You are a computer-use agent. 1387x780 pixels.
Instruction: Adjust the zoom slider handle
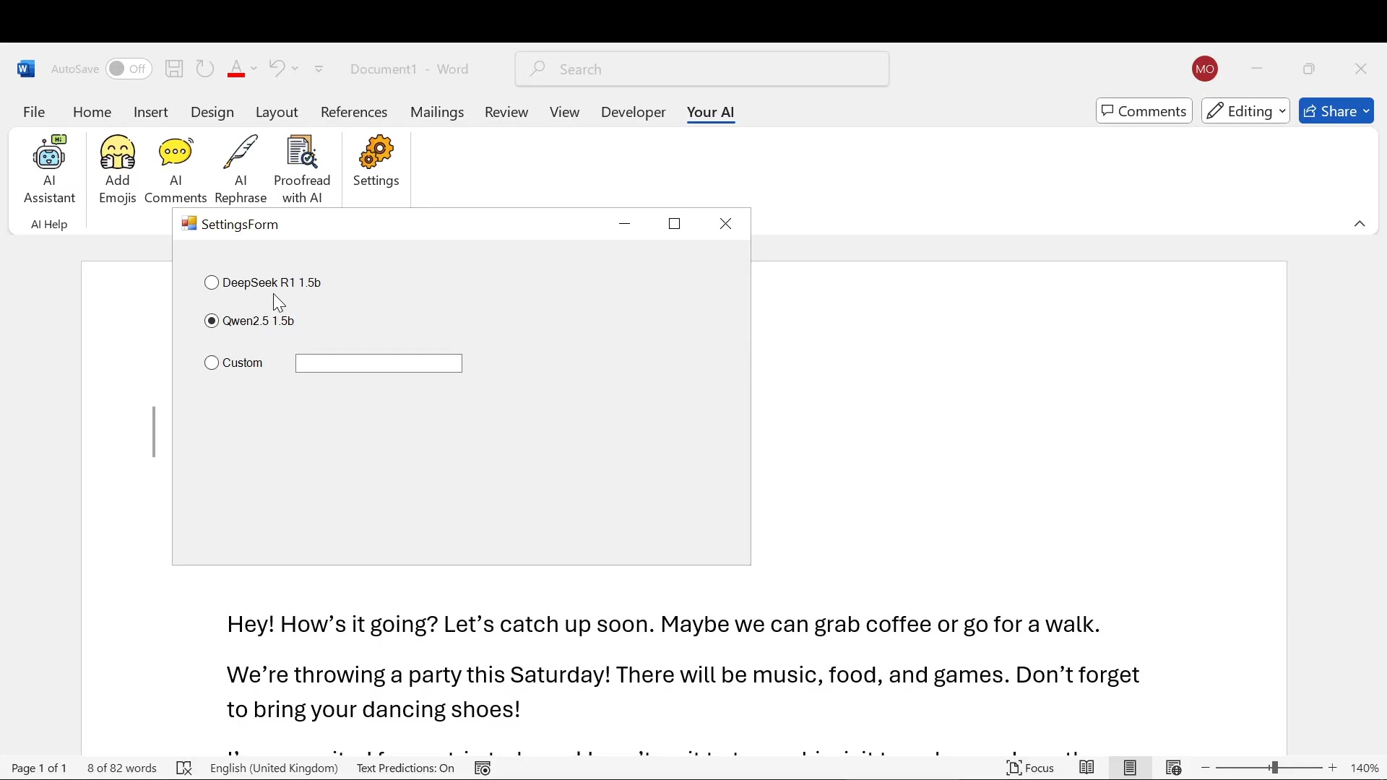pos(1275,768)
